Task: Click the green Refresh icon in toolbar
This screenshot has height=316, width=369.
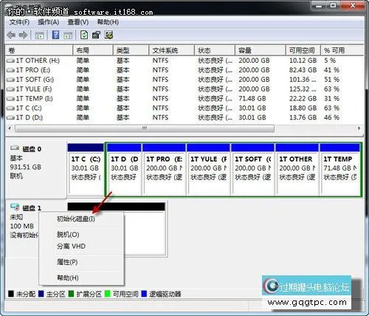Action: point(84,35)
